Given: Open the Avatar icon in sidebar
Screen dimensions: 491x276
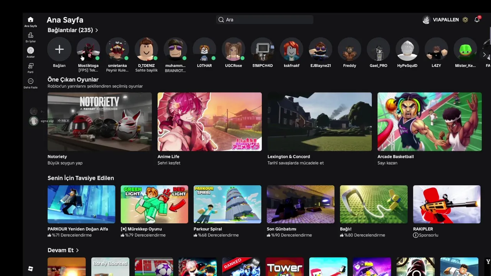Looking at the screenshot, I should pyautogui.click(x=31, y=50).
